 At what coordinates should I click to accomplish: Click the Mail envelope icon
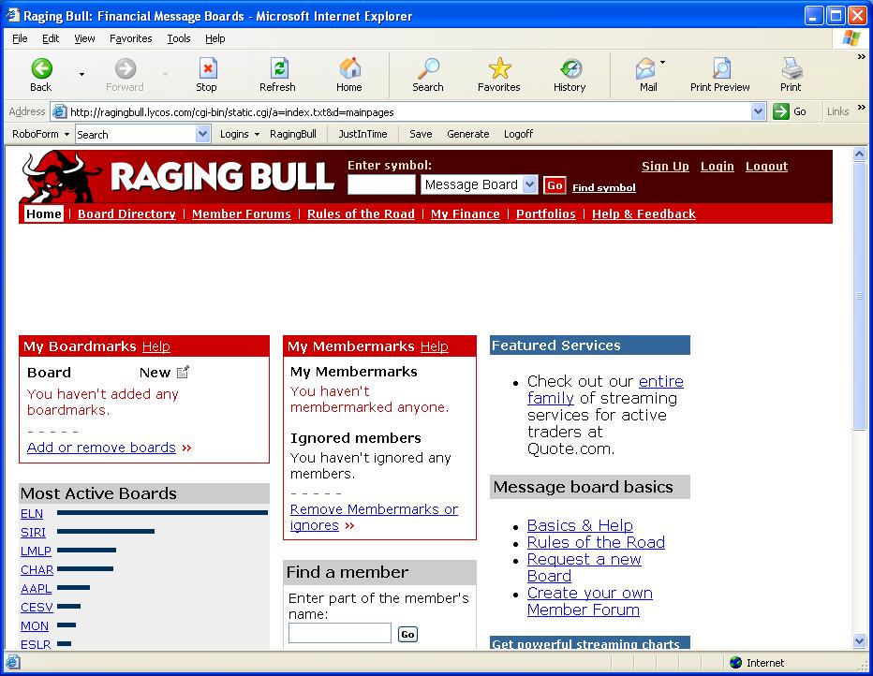645,69
